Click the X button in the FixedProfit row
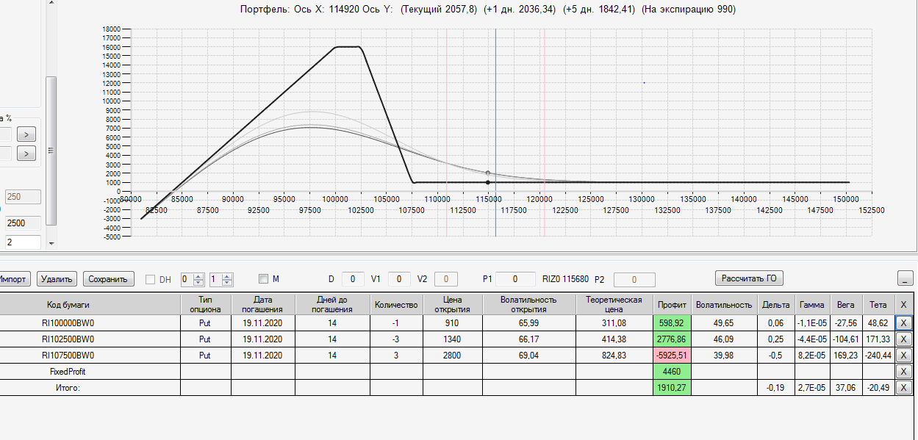This screenshot has height=440, width=918. 903,372
